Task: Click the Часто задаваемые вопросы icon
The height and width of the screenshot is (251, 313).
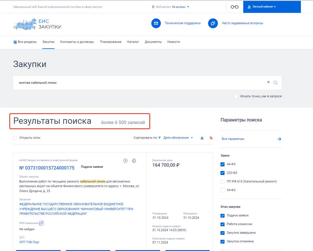Action: click(x=213, y=23)
